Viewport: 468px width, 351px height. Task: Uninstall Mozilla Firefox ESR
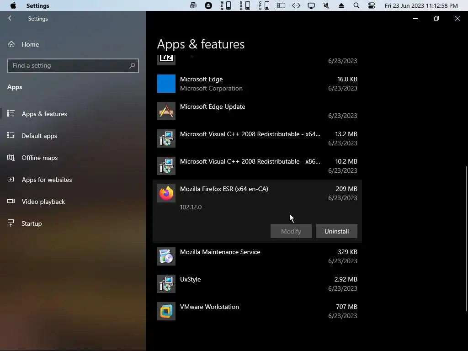(x=337, y=231)
